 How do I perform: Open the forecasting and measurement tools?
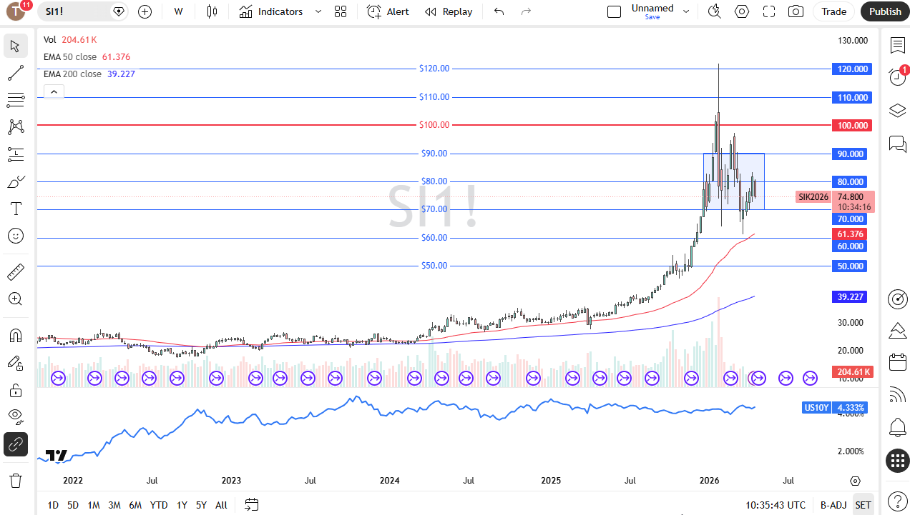coord(15,154)
